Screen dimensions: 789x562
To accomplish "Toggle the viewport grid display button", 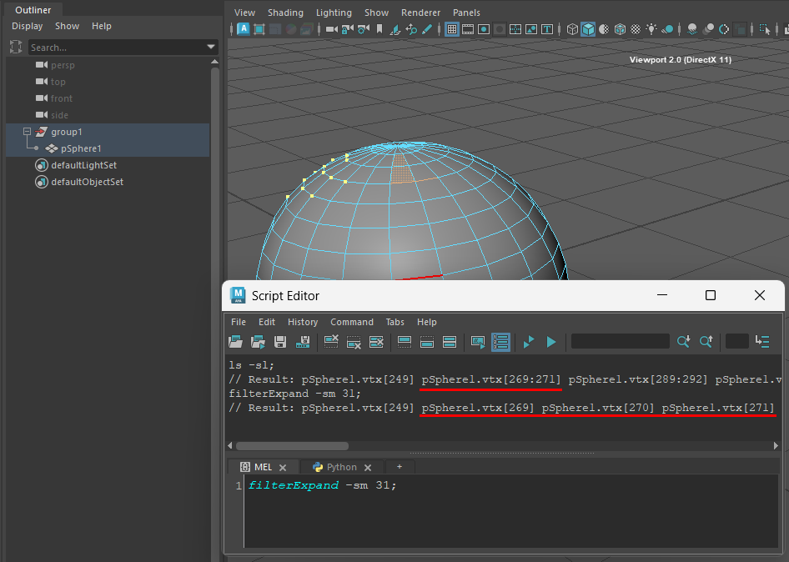I will [x=452, y=29].
